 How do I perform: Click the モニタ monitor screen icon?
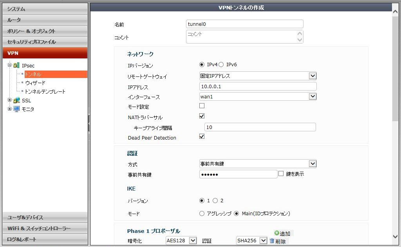coord(16,109)
